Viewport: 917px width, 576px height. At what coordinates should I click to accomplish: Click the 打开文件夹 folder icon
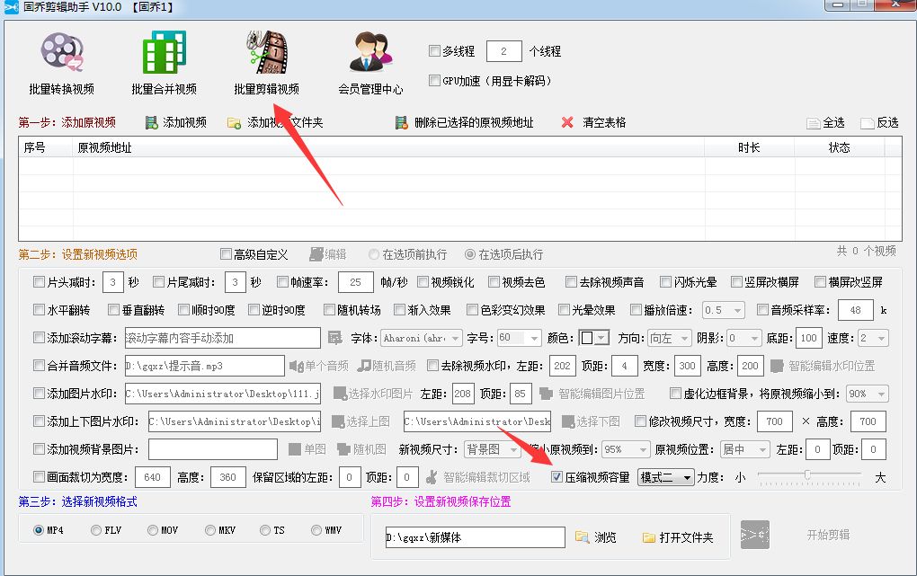[x=648, y=536]
